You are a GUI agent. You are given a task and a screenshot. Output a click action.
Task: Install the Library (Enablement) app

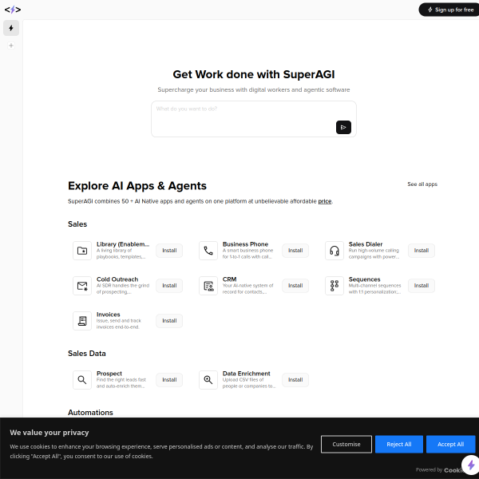click(x=169, y=251)
